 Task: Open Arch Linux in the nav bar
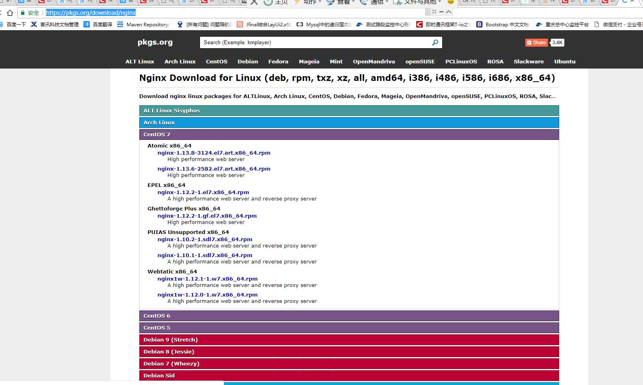[180, 61]
